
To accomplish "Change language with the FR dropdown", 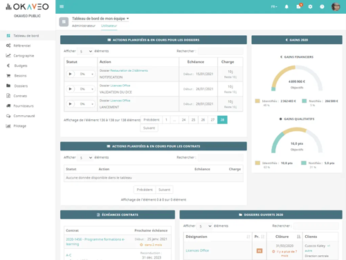I will (x=274, y=7).
